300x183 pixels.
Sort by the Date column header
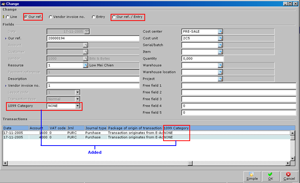tap(16, 128)
